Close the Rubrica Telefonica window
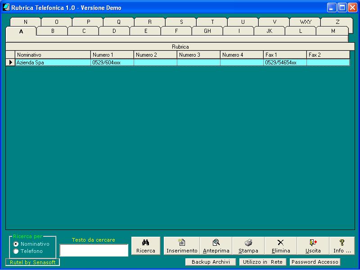Screen dimensions: 360x270 click(x=352, y=8)
